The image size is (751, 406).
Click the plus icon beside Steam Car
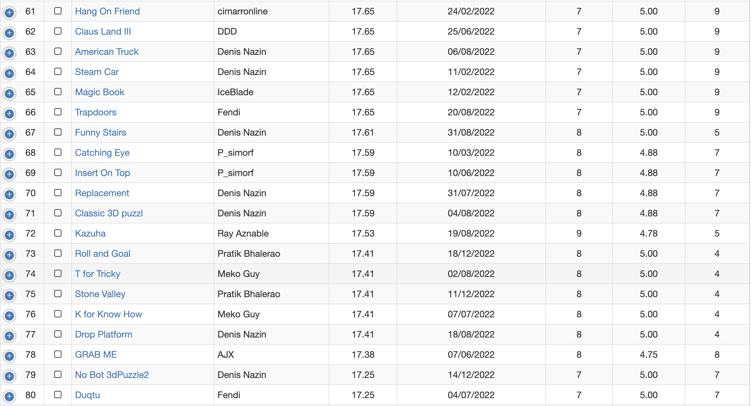pyautogui.click(x=9, y=73)
